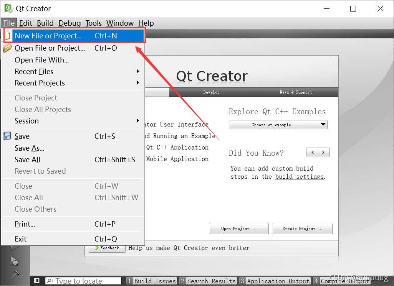Click the Create Project button
The width and height of the screenshot is (394, 286).
[302, 228]
